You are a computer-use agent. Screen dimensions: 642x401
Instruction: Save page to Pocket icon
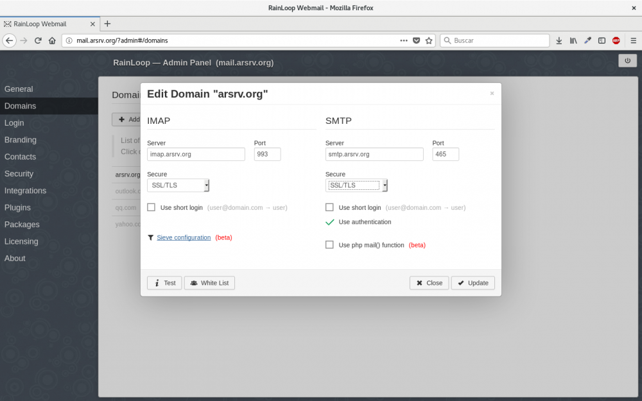click(417, 40)
